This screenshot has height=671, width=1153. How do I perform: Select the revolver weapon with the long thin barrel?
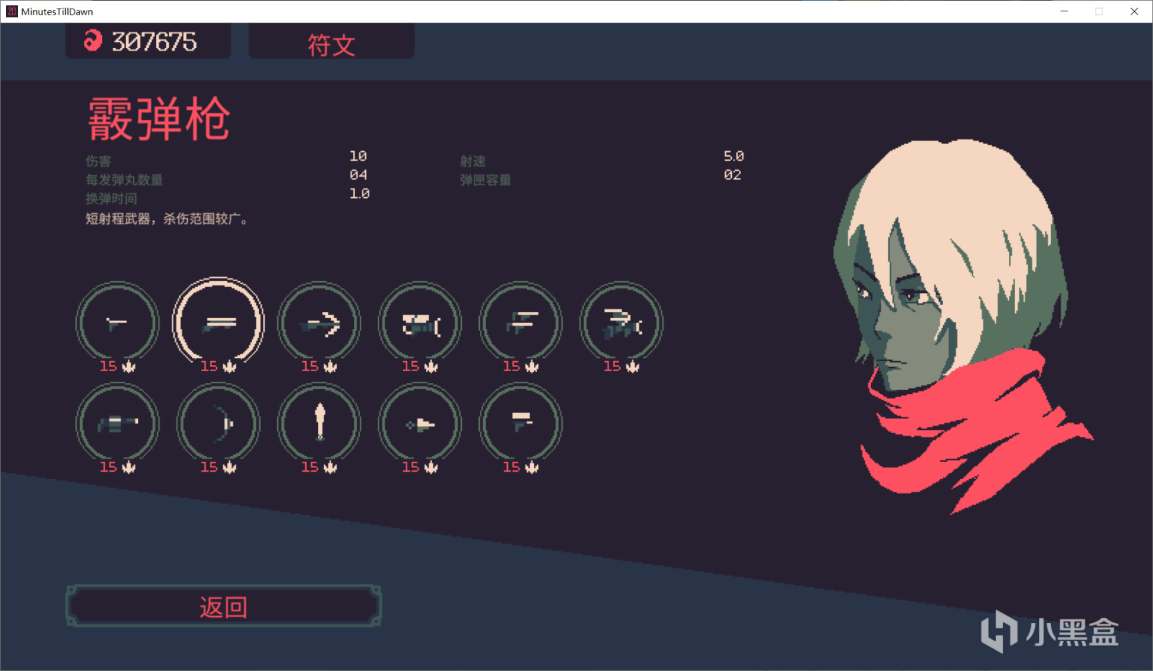117,323
